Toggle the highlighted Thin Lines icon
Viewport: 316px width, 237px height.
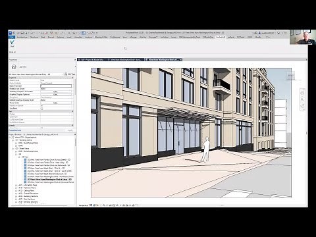84,33
